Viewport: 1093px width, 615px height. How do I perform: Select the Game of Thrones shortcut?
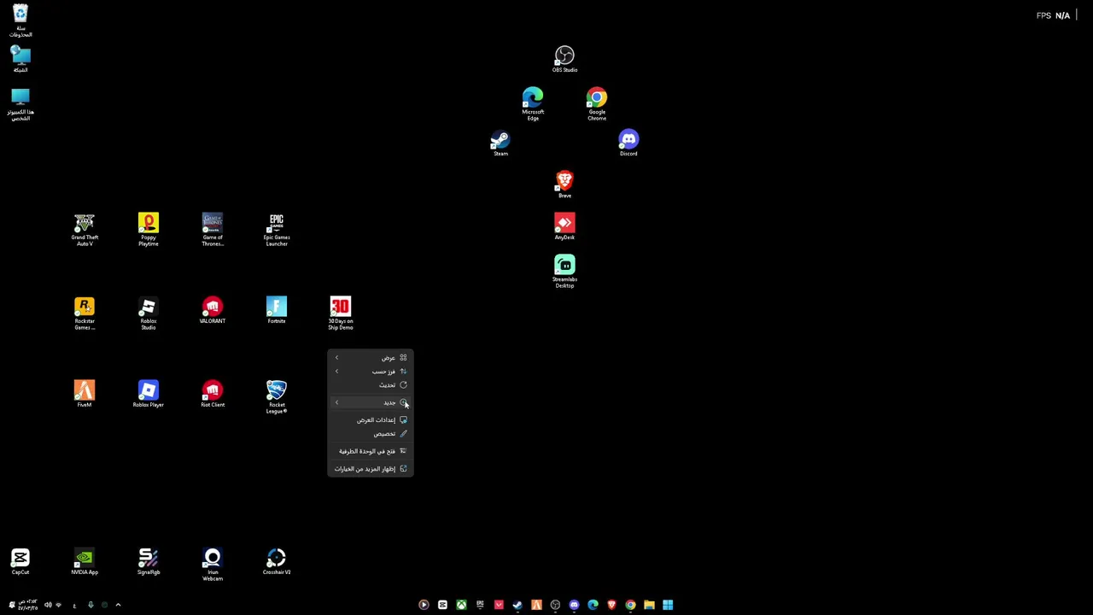coord(213,230)
